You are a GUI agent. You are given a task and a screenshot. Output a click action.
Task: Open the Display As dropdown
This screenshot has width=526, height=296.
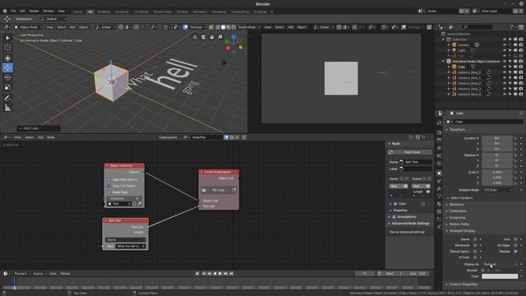[500, 265]
